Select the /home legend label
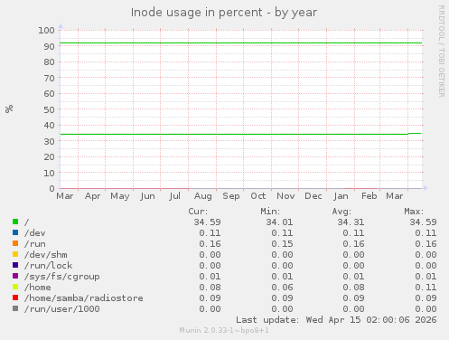The image size is (449, 340). [x=38, y=288]
